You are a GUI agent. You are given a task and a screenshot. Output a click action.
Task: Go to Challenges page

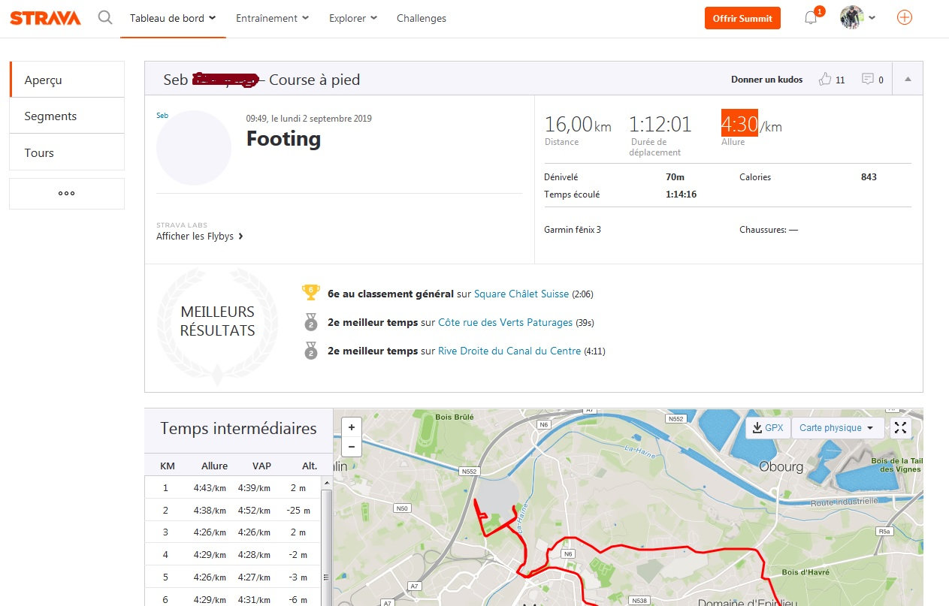pos(421,18)
